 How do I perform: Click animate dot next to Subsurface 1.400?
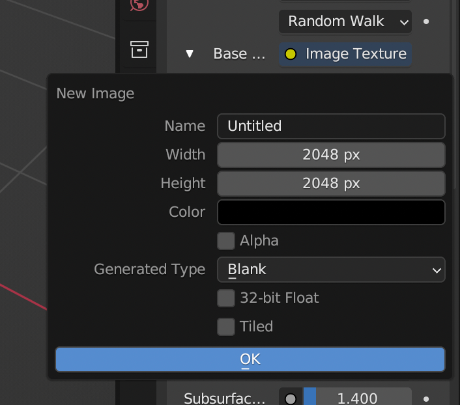pyautogui.click(x=426, y=399)
